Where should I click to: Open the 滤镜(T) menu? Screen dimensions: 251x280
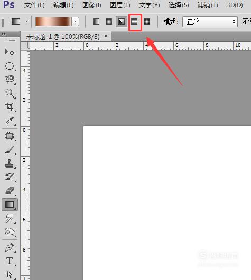tap(208, 5)
